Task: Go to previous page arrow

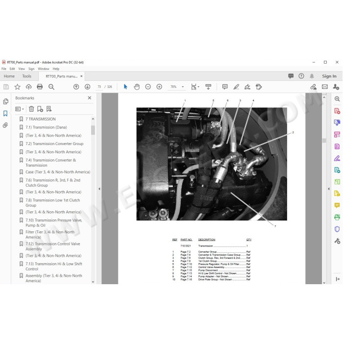Action: pos(76,87)
